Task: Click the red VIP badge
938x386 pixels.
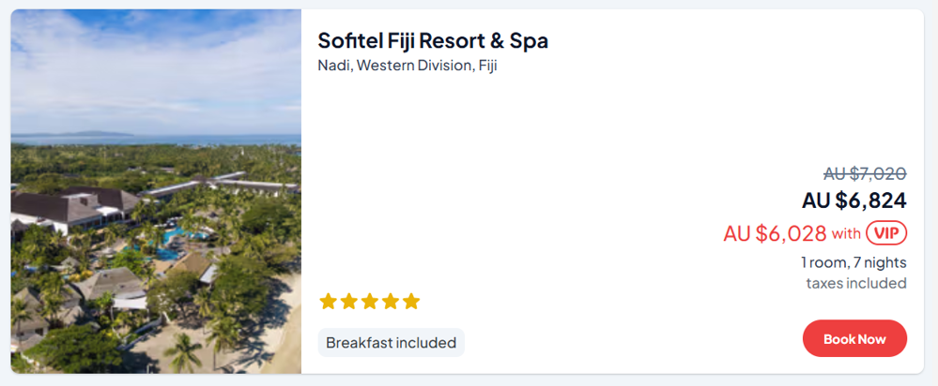Action: 885,233
